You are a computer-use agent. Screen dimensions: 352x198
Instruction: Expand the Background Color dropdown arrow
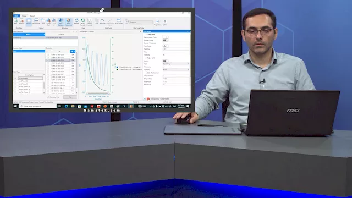click(167, 37)
